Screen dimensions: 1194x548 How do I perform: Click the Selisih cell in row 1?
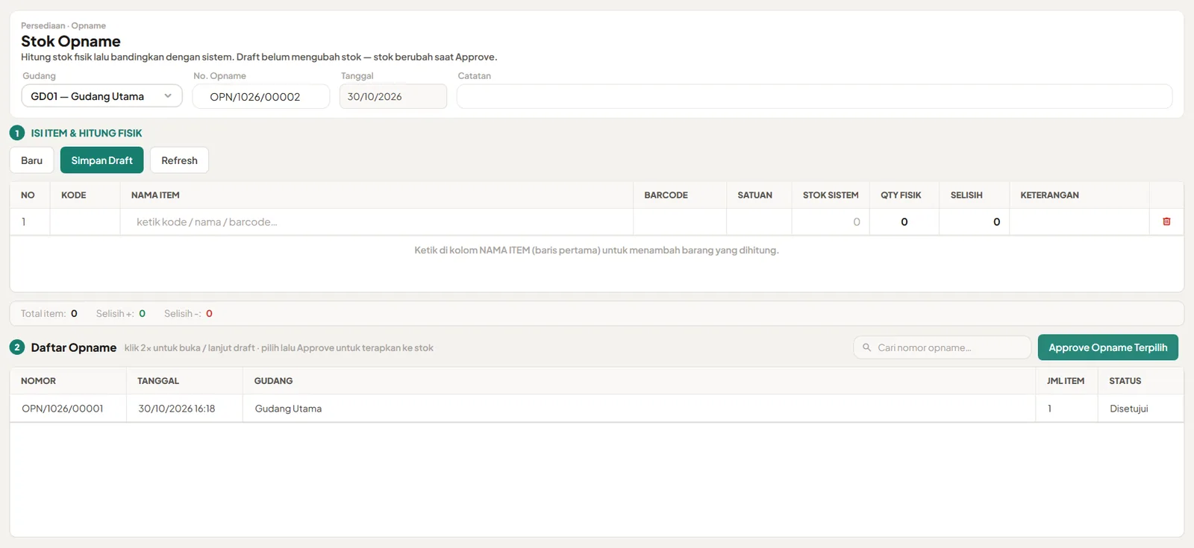click(x=974, y=221)
